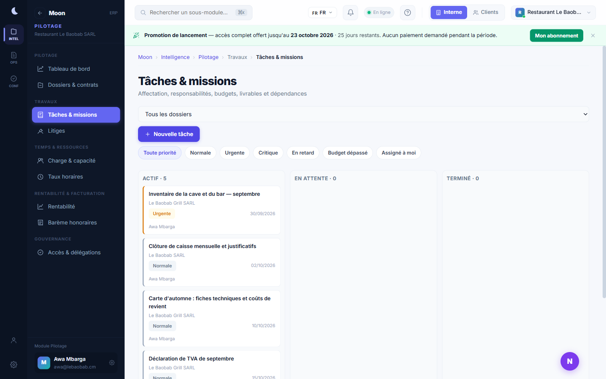Image resolution: width=606 pixels, height=379 pixels.
Task: Open the CONF module in the rail
Action: (14, 81)
